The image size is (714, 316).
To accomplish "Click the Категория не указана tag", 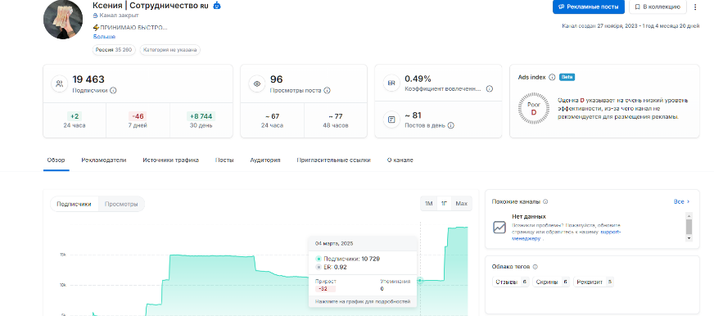I will [169, 50].
